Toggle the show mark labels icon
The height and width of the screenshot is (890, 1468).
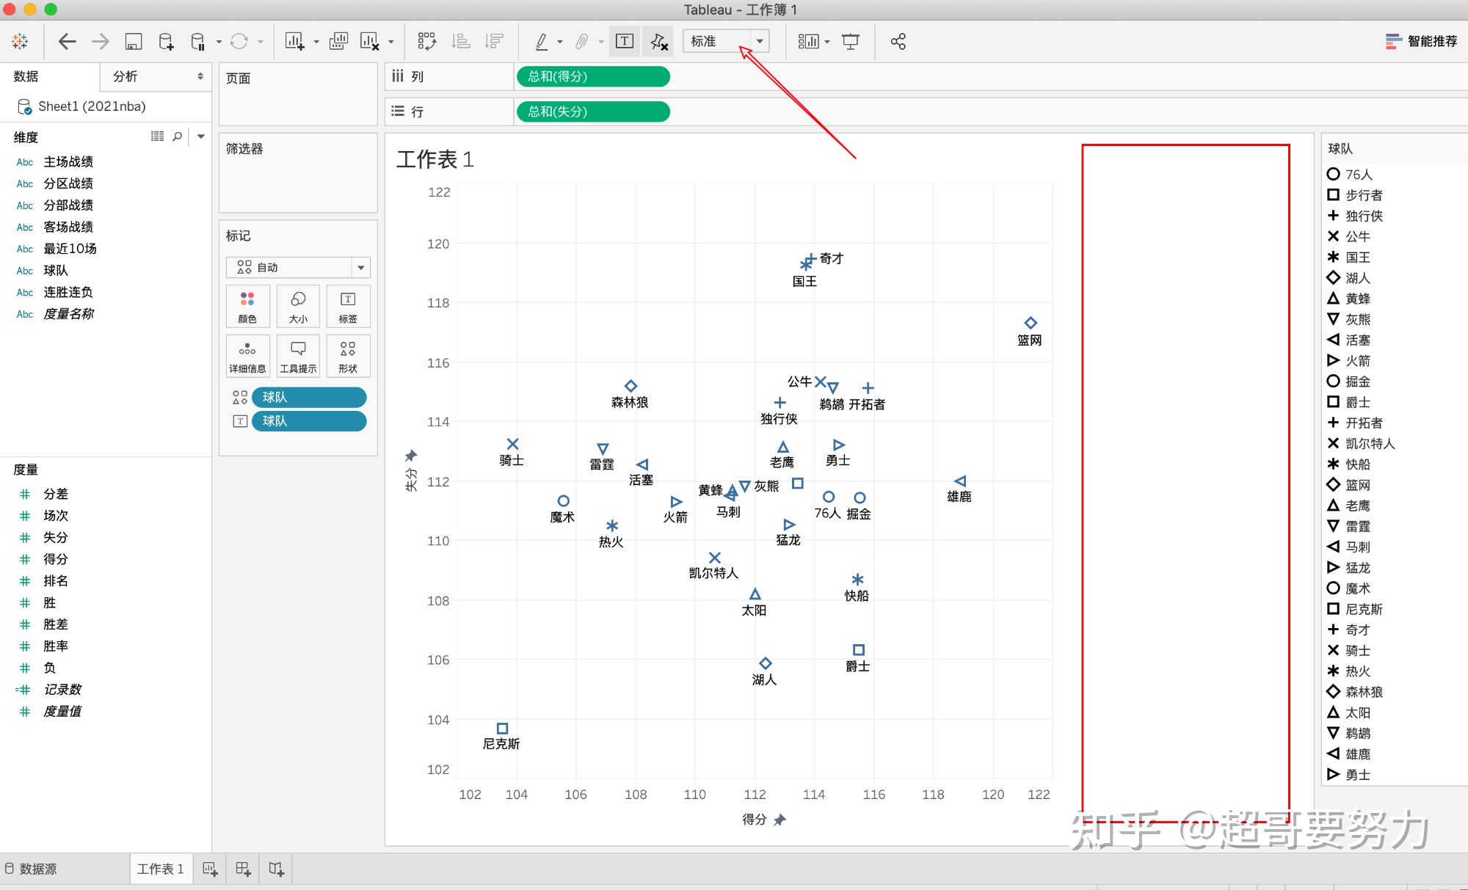[625, 41]
